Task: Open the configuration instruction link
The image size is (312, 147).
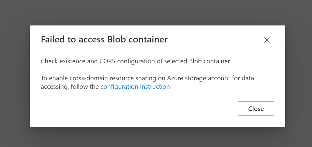Action: (x=135, y=87)
